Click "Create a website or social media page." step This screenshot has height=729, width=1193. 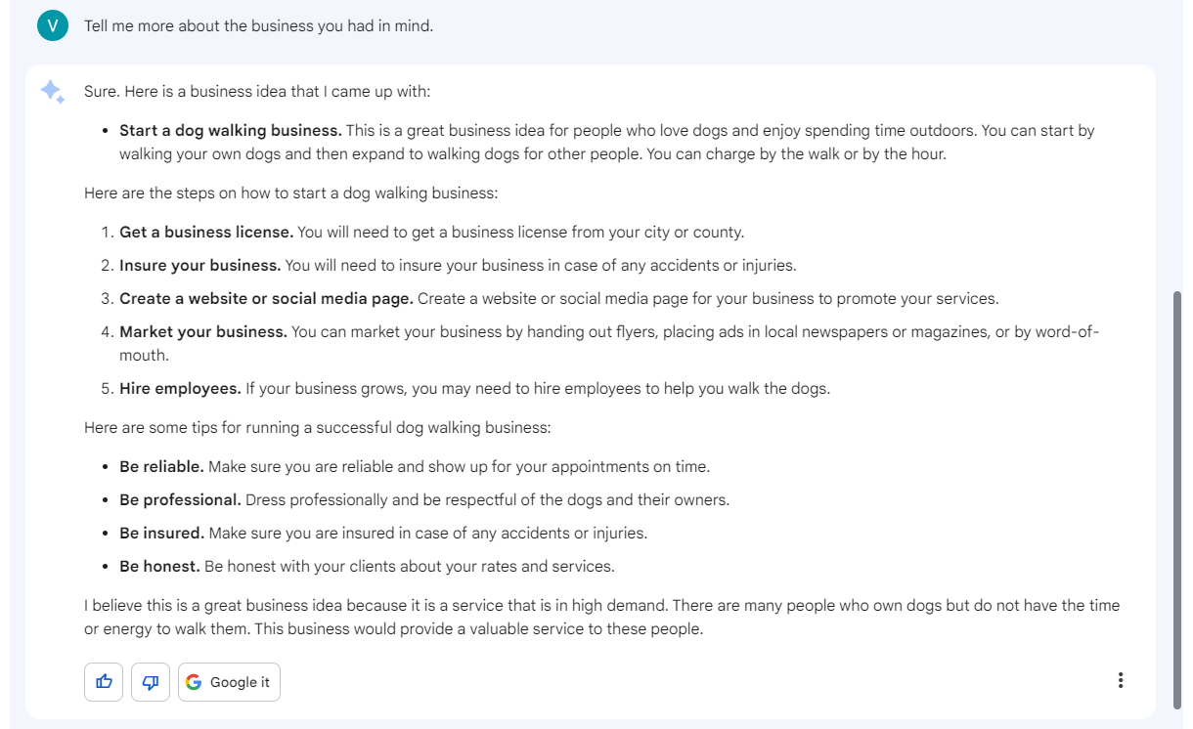266,298
